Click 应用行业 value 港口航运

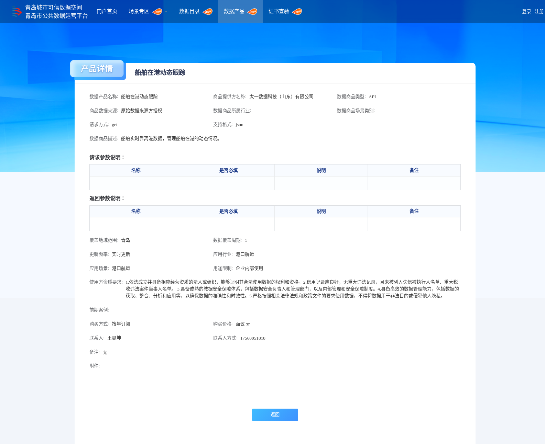click(x=245, y=254)
